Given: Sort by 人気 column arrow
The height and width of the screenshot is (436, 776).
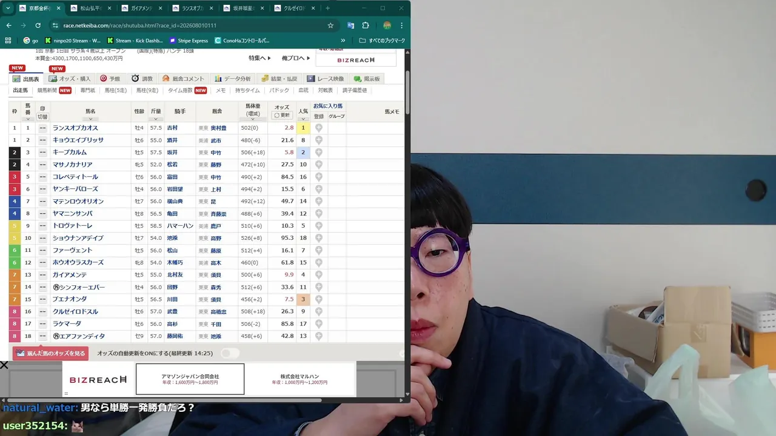Looking at the screenshot, I should (303, 119).
